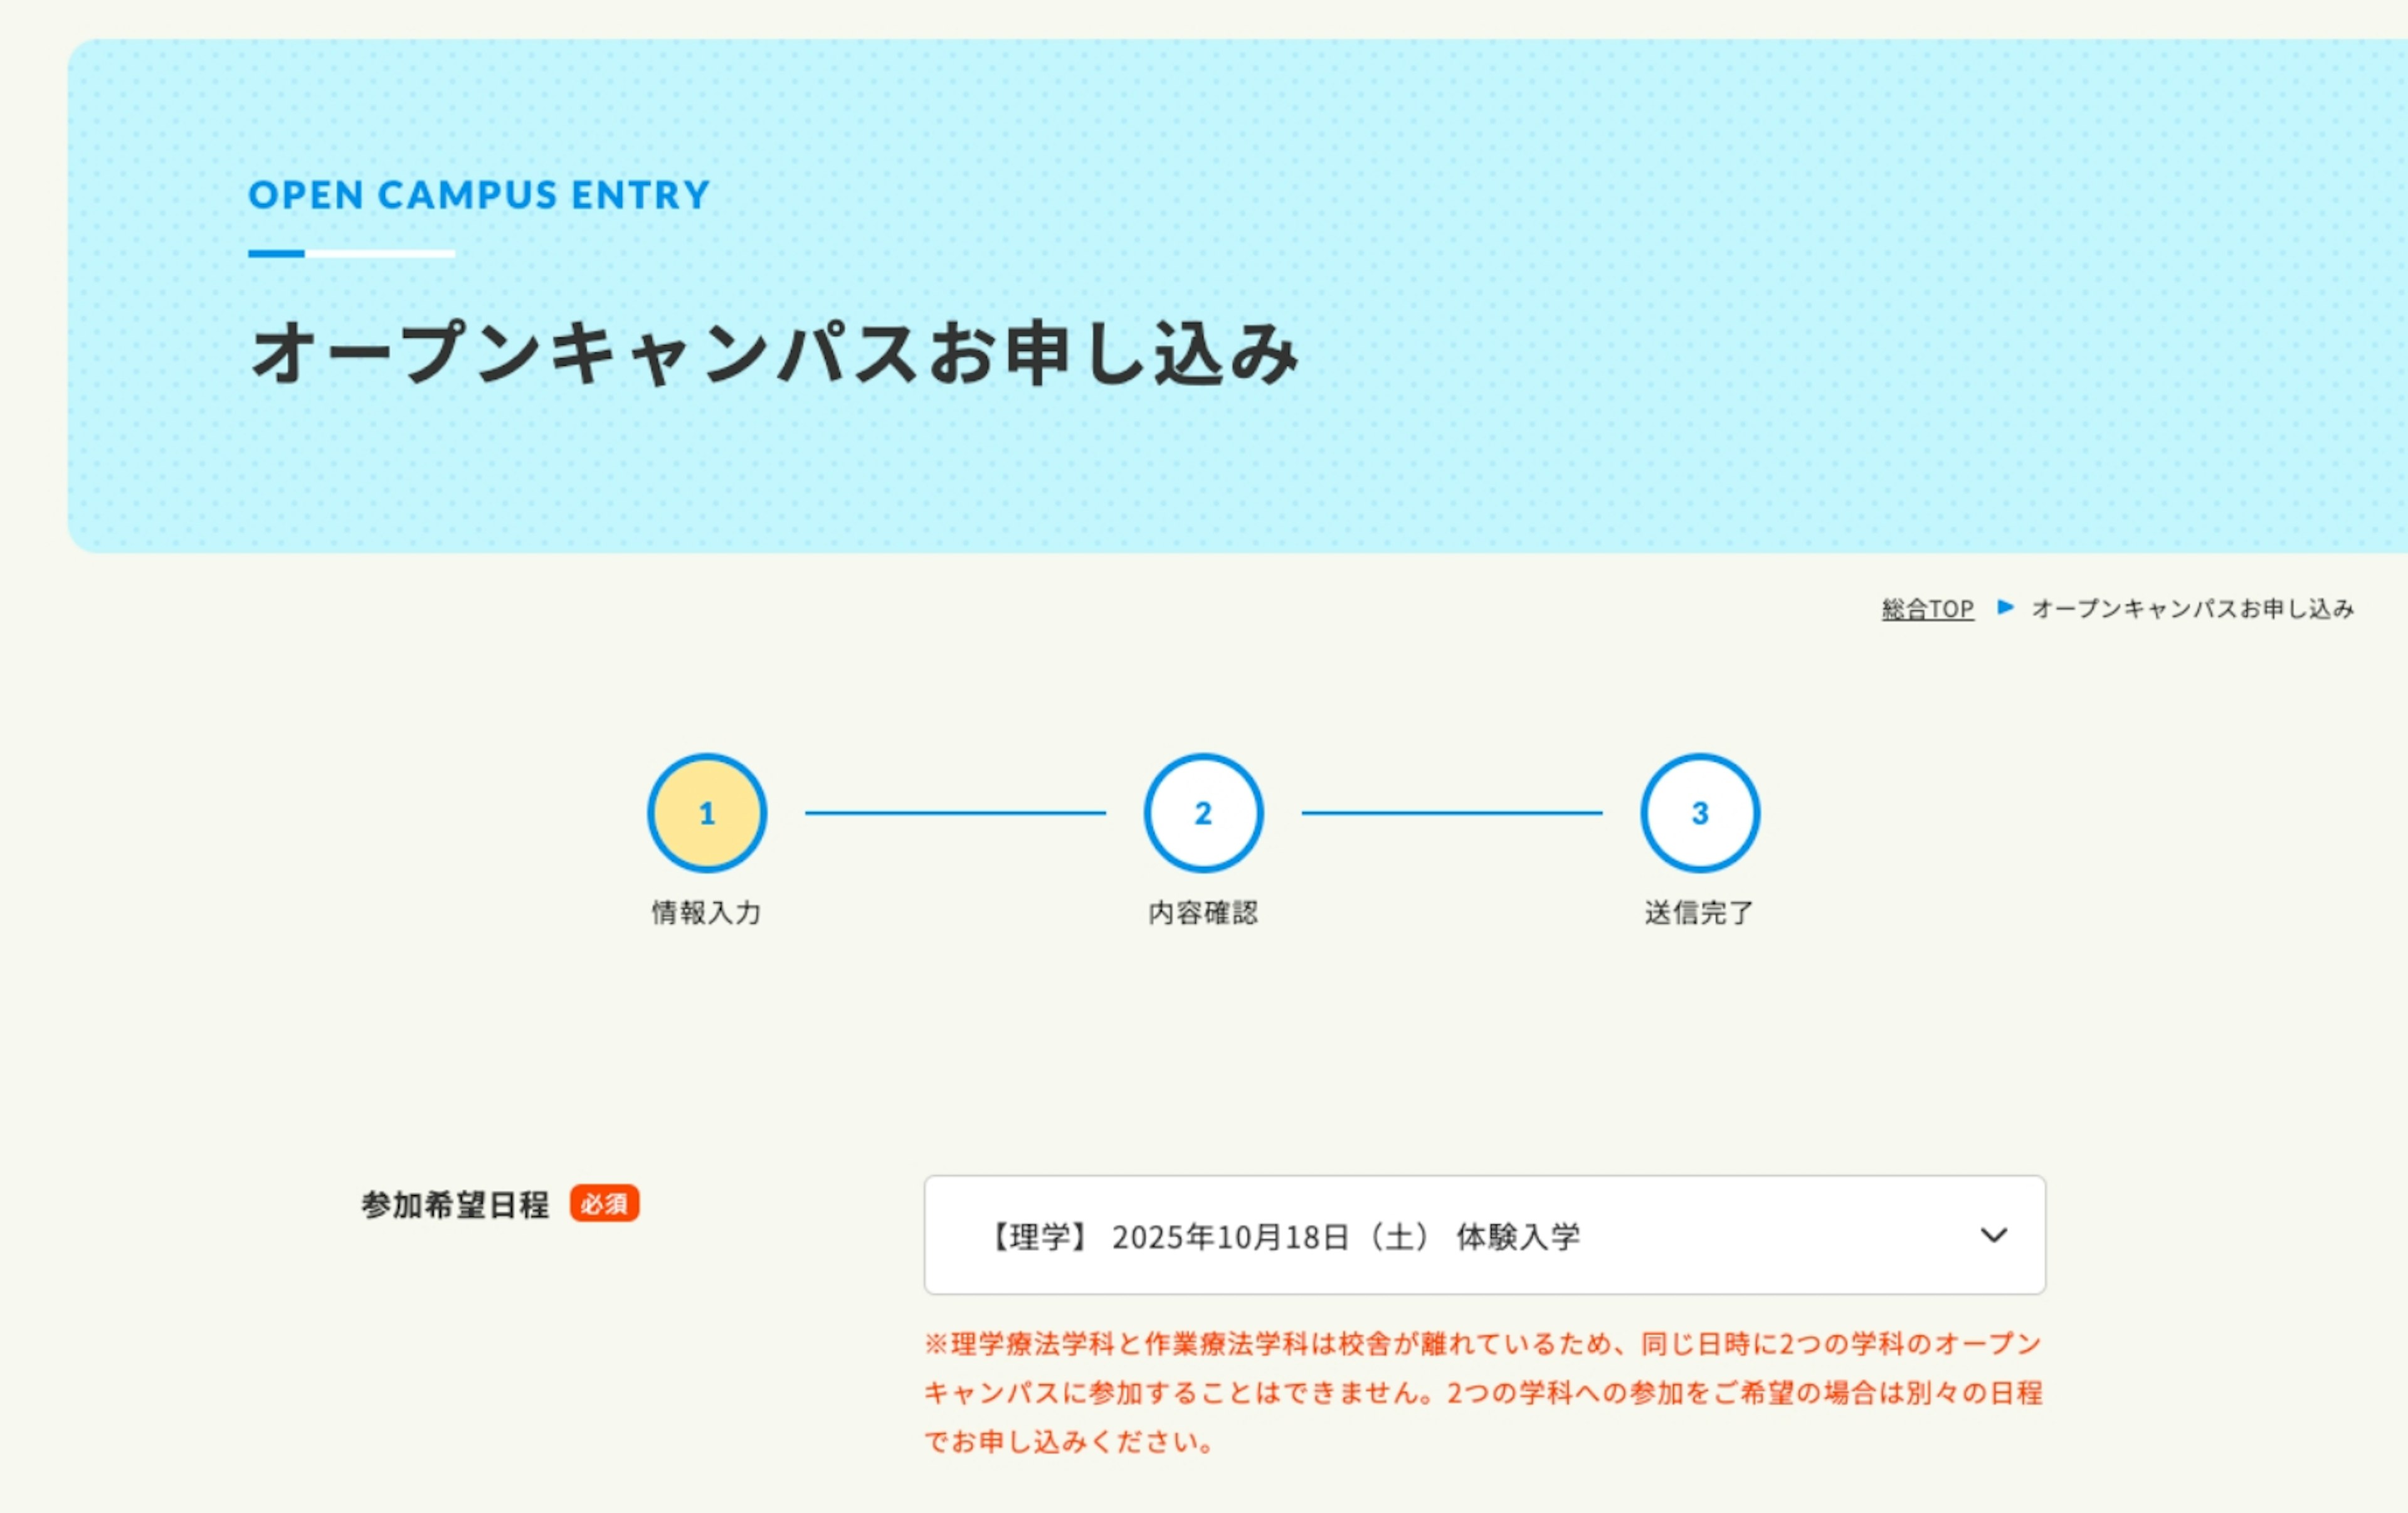Click the 情報入力 step label
Screen dimensions: 2408x1513
click(706, 912)
